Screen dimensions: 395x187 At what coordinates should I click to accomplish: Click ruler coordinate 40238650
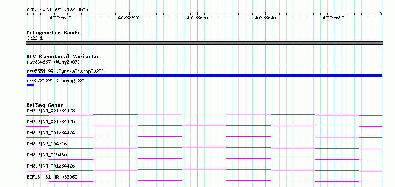334,18
